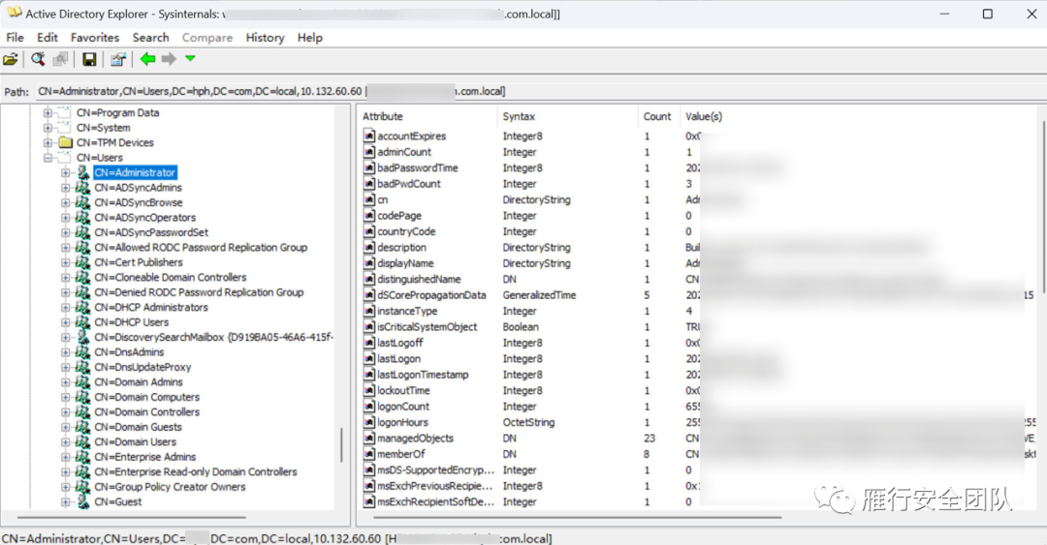Click the icon beside CN=DiscoverySearchMailbox entry
Viewport: 1047px width, 545px height.
tap(82, 338)
